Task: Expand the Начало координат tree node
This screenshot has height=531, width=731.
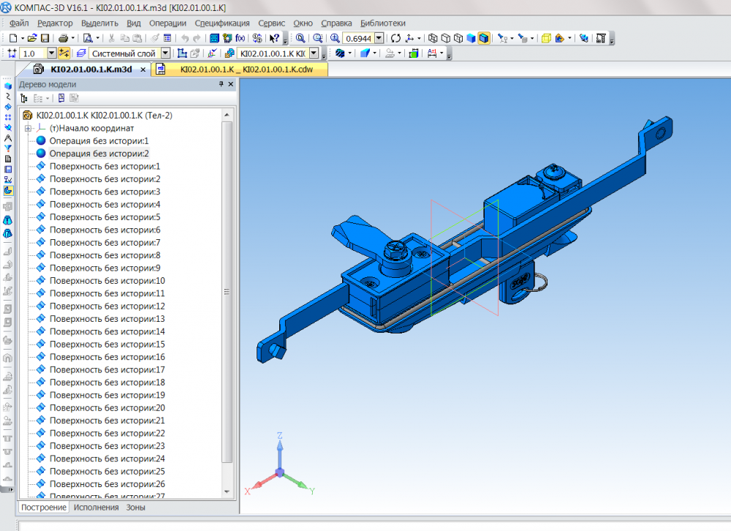Action: (x=29, y=128)
